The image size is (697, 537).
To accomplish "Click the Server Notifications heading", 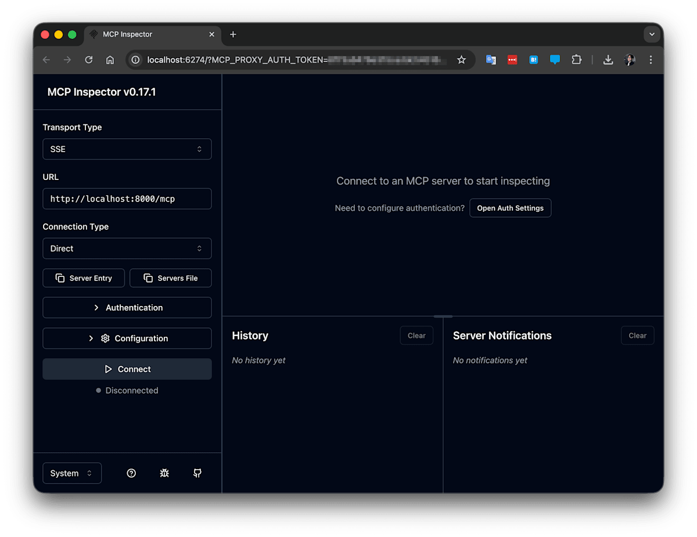I will coord(502,336).
